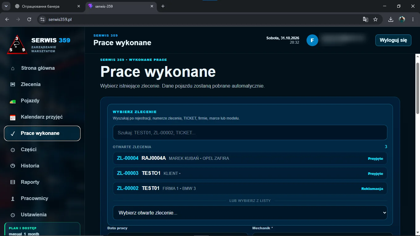The image size is (420, 236).
Task: Open the Chrome three-dot menu
Action: coord(413,19)
